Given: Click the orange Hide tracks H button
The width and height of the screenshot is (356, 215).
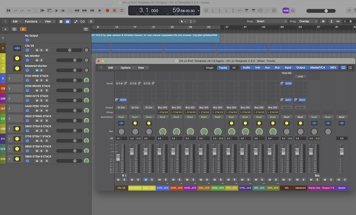Looking at the screenshot, I should 23,29.
